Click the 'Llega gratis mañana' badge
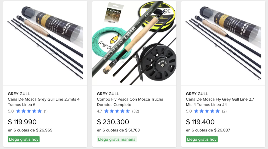The image size is (268, 149). pyautogui.click(x=117, y=139)
